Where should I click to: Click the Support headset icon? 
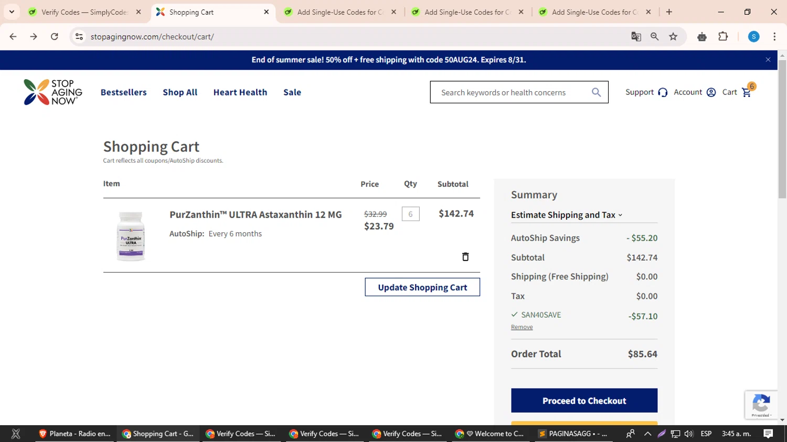pos(663,92)
